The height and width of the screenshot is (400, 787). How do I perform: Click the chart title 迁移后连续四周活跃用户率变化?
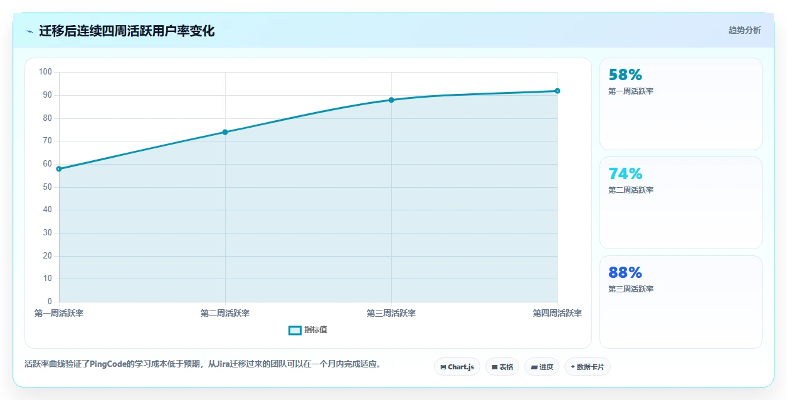(127, 31)
